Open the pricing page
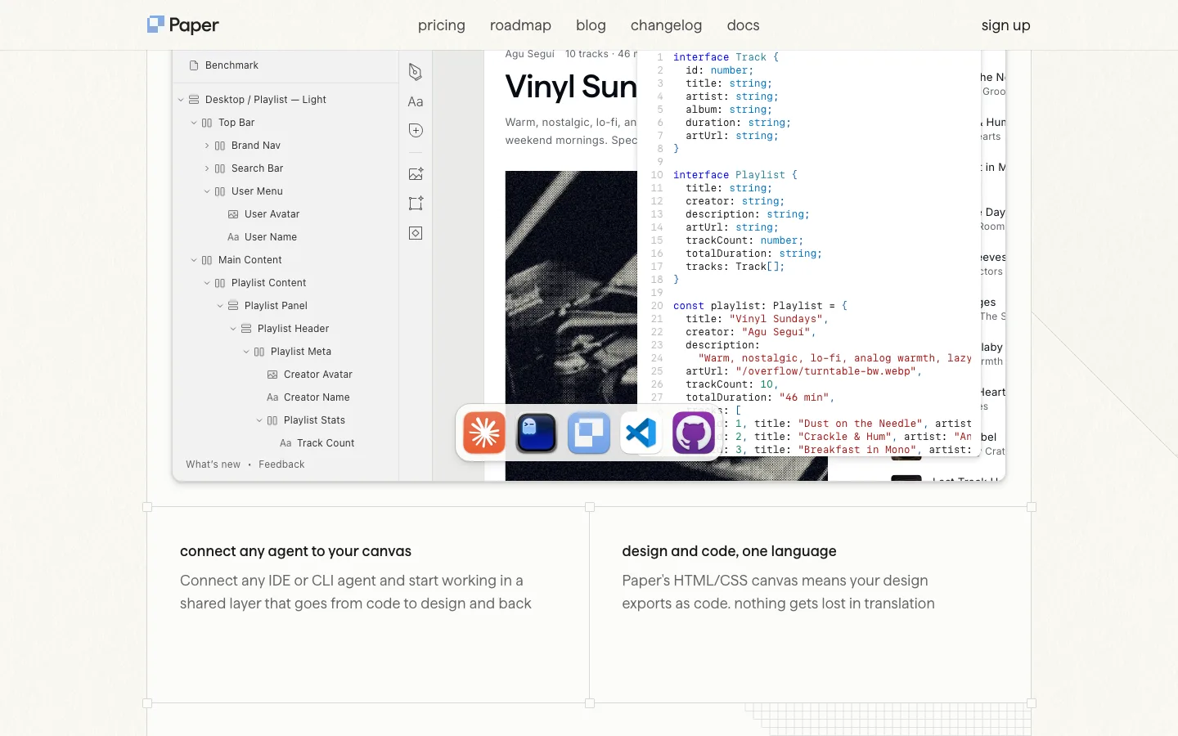 click(442, 25)
